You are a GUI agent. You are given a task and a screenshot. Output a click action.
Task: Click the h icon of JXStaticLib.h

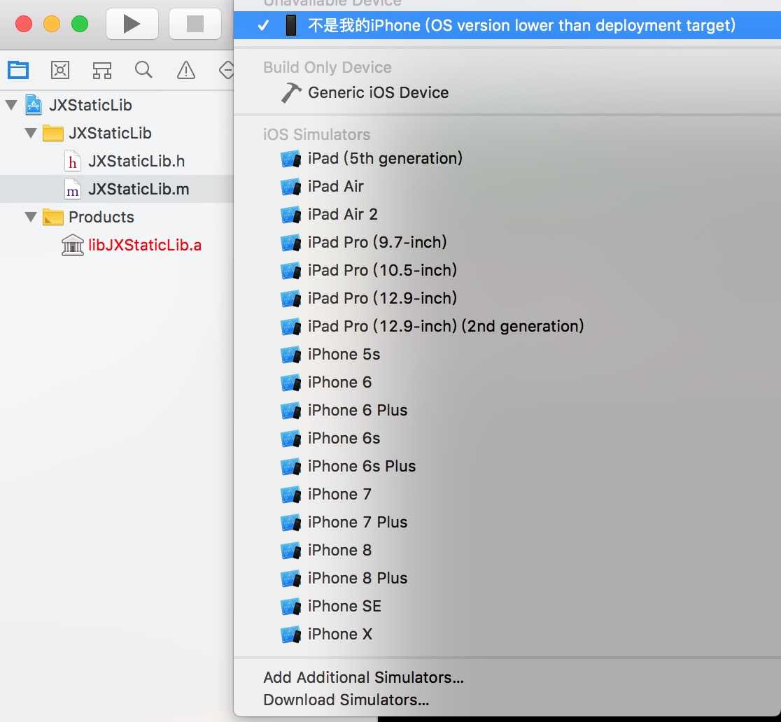pos(73,162)
